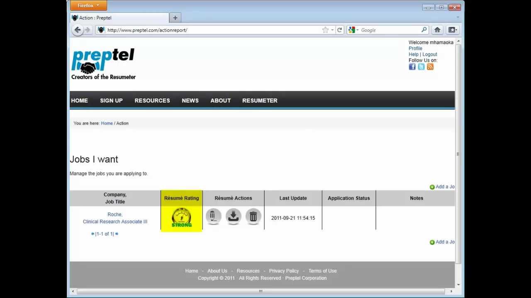Click the Preptel logo
The image size is (531, 298).
pos(103,64)
